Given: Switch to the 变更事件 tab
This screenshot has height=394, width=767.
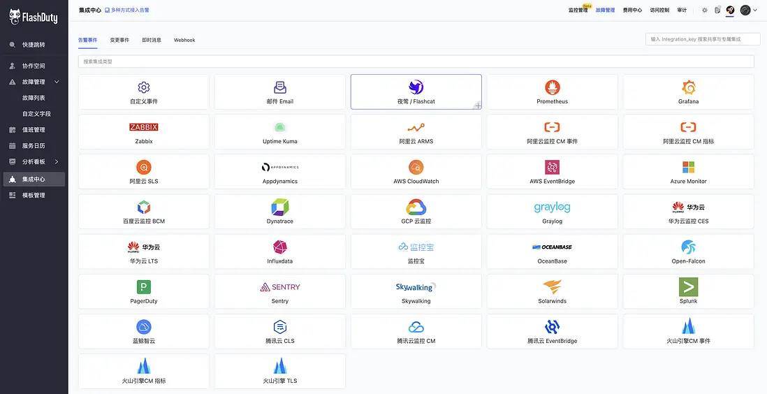Looking at the screenshot, I should (x=119, y=40).
